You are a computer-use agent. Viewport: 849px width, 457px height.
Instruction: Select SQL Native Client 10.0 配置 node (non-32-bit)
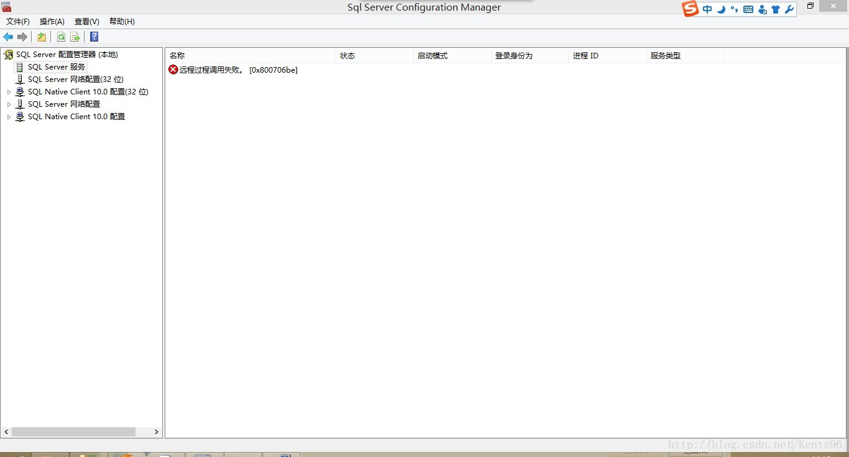[76, 117]
